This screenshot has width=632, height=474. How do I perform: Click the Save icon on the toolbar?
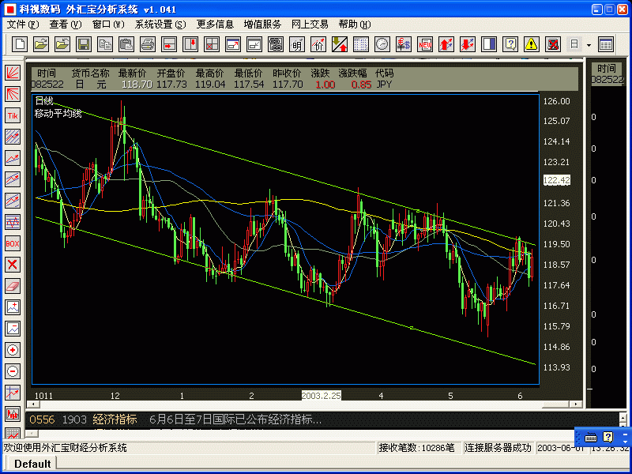83,45
